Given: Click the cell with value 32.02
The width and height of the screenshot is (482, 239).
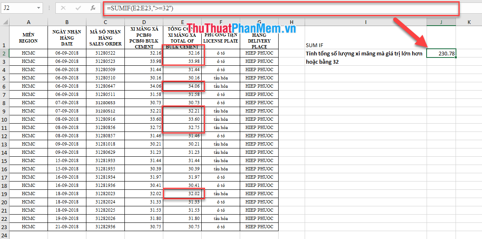Looking at the screenshot, I should tap(182, 194).
